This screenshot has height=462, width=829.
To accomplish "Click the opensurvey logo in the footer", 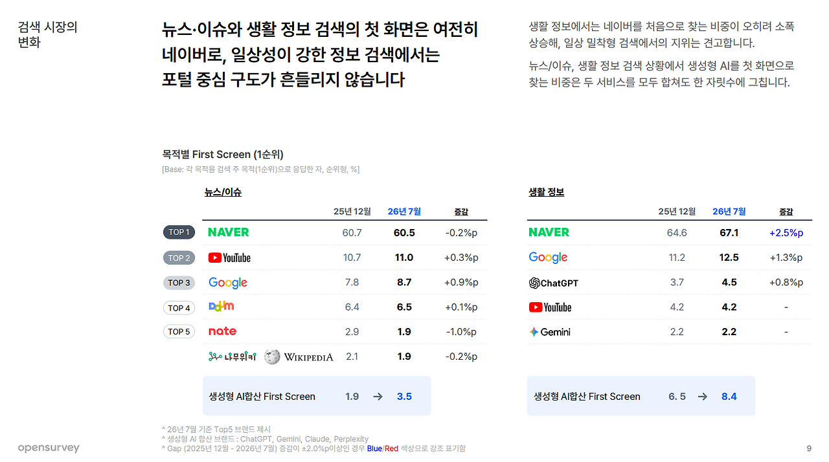I will pos(49,448).
